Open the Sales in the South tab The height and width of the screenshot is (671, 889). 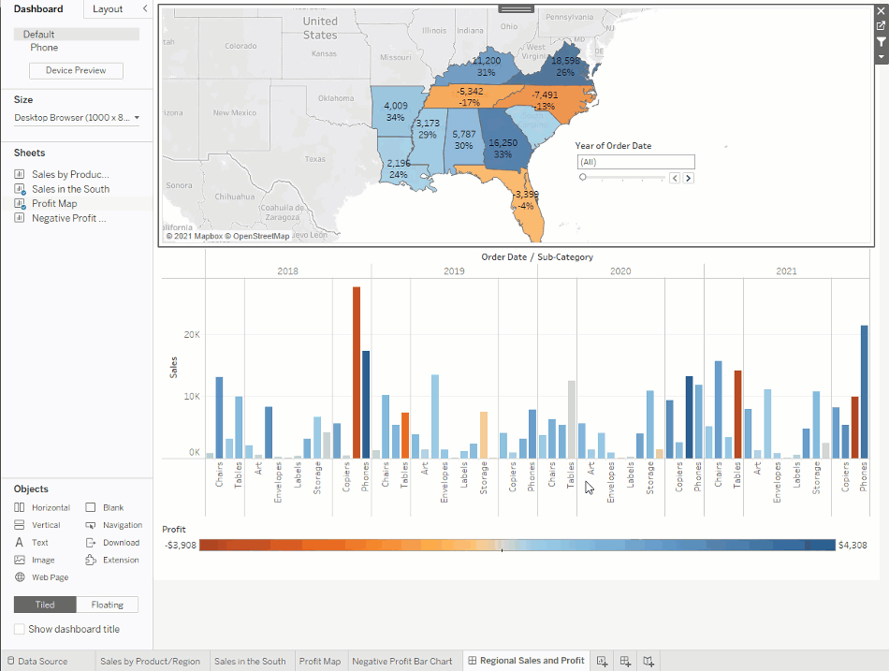250,661
